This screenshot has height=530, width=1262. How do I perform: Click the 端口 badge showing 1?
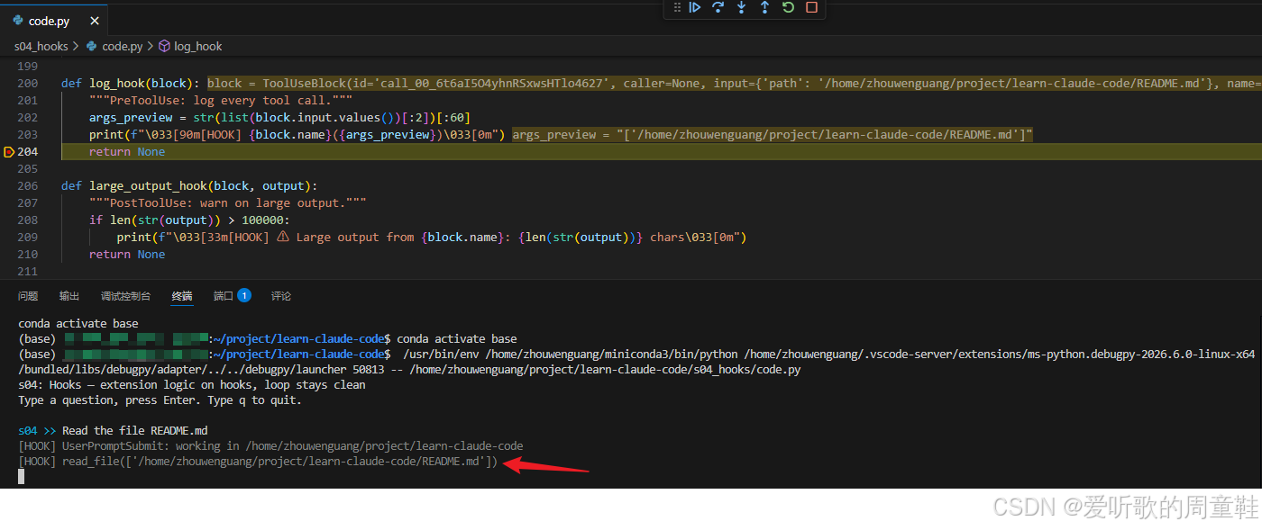tap(244, 295)
